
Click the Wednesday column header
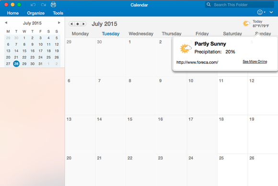tap(141, 34)
